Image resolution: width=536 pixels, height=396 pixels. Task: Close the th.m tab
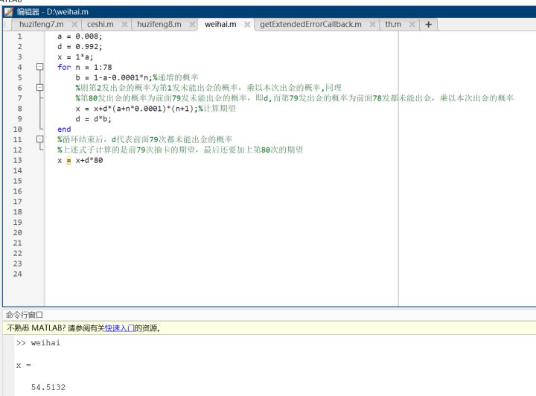412,25
